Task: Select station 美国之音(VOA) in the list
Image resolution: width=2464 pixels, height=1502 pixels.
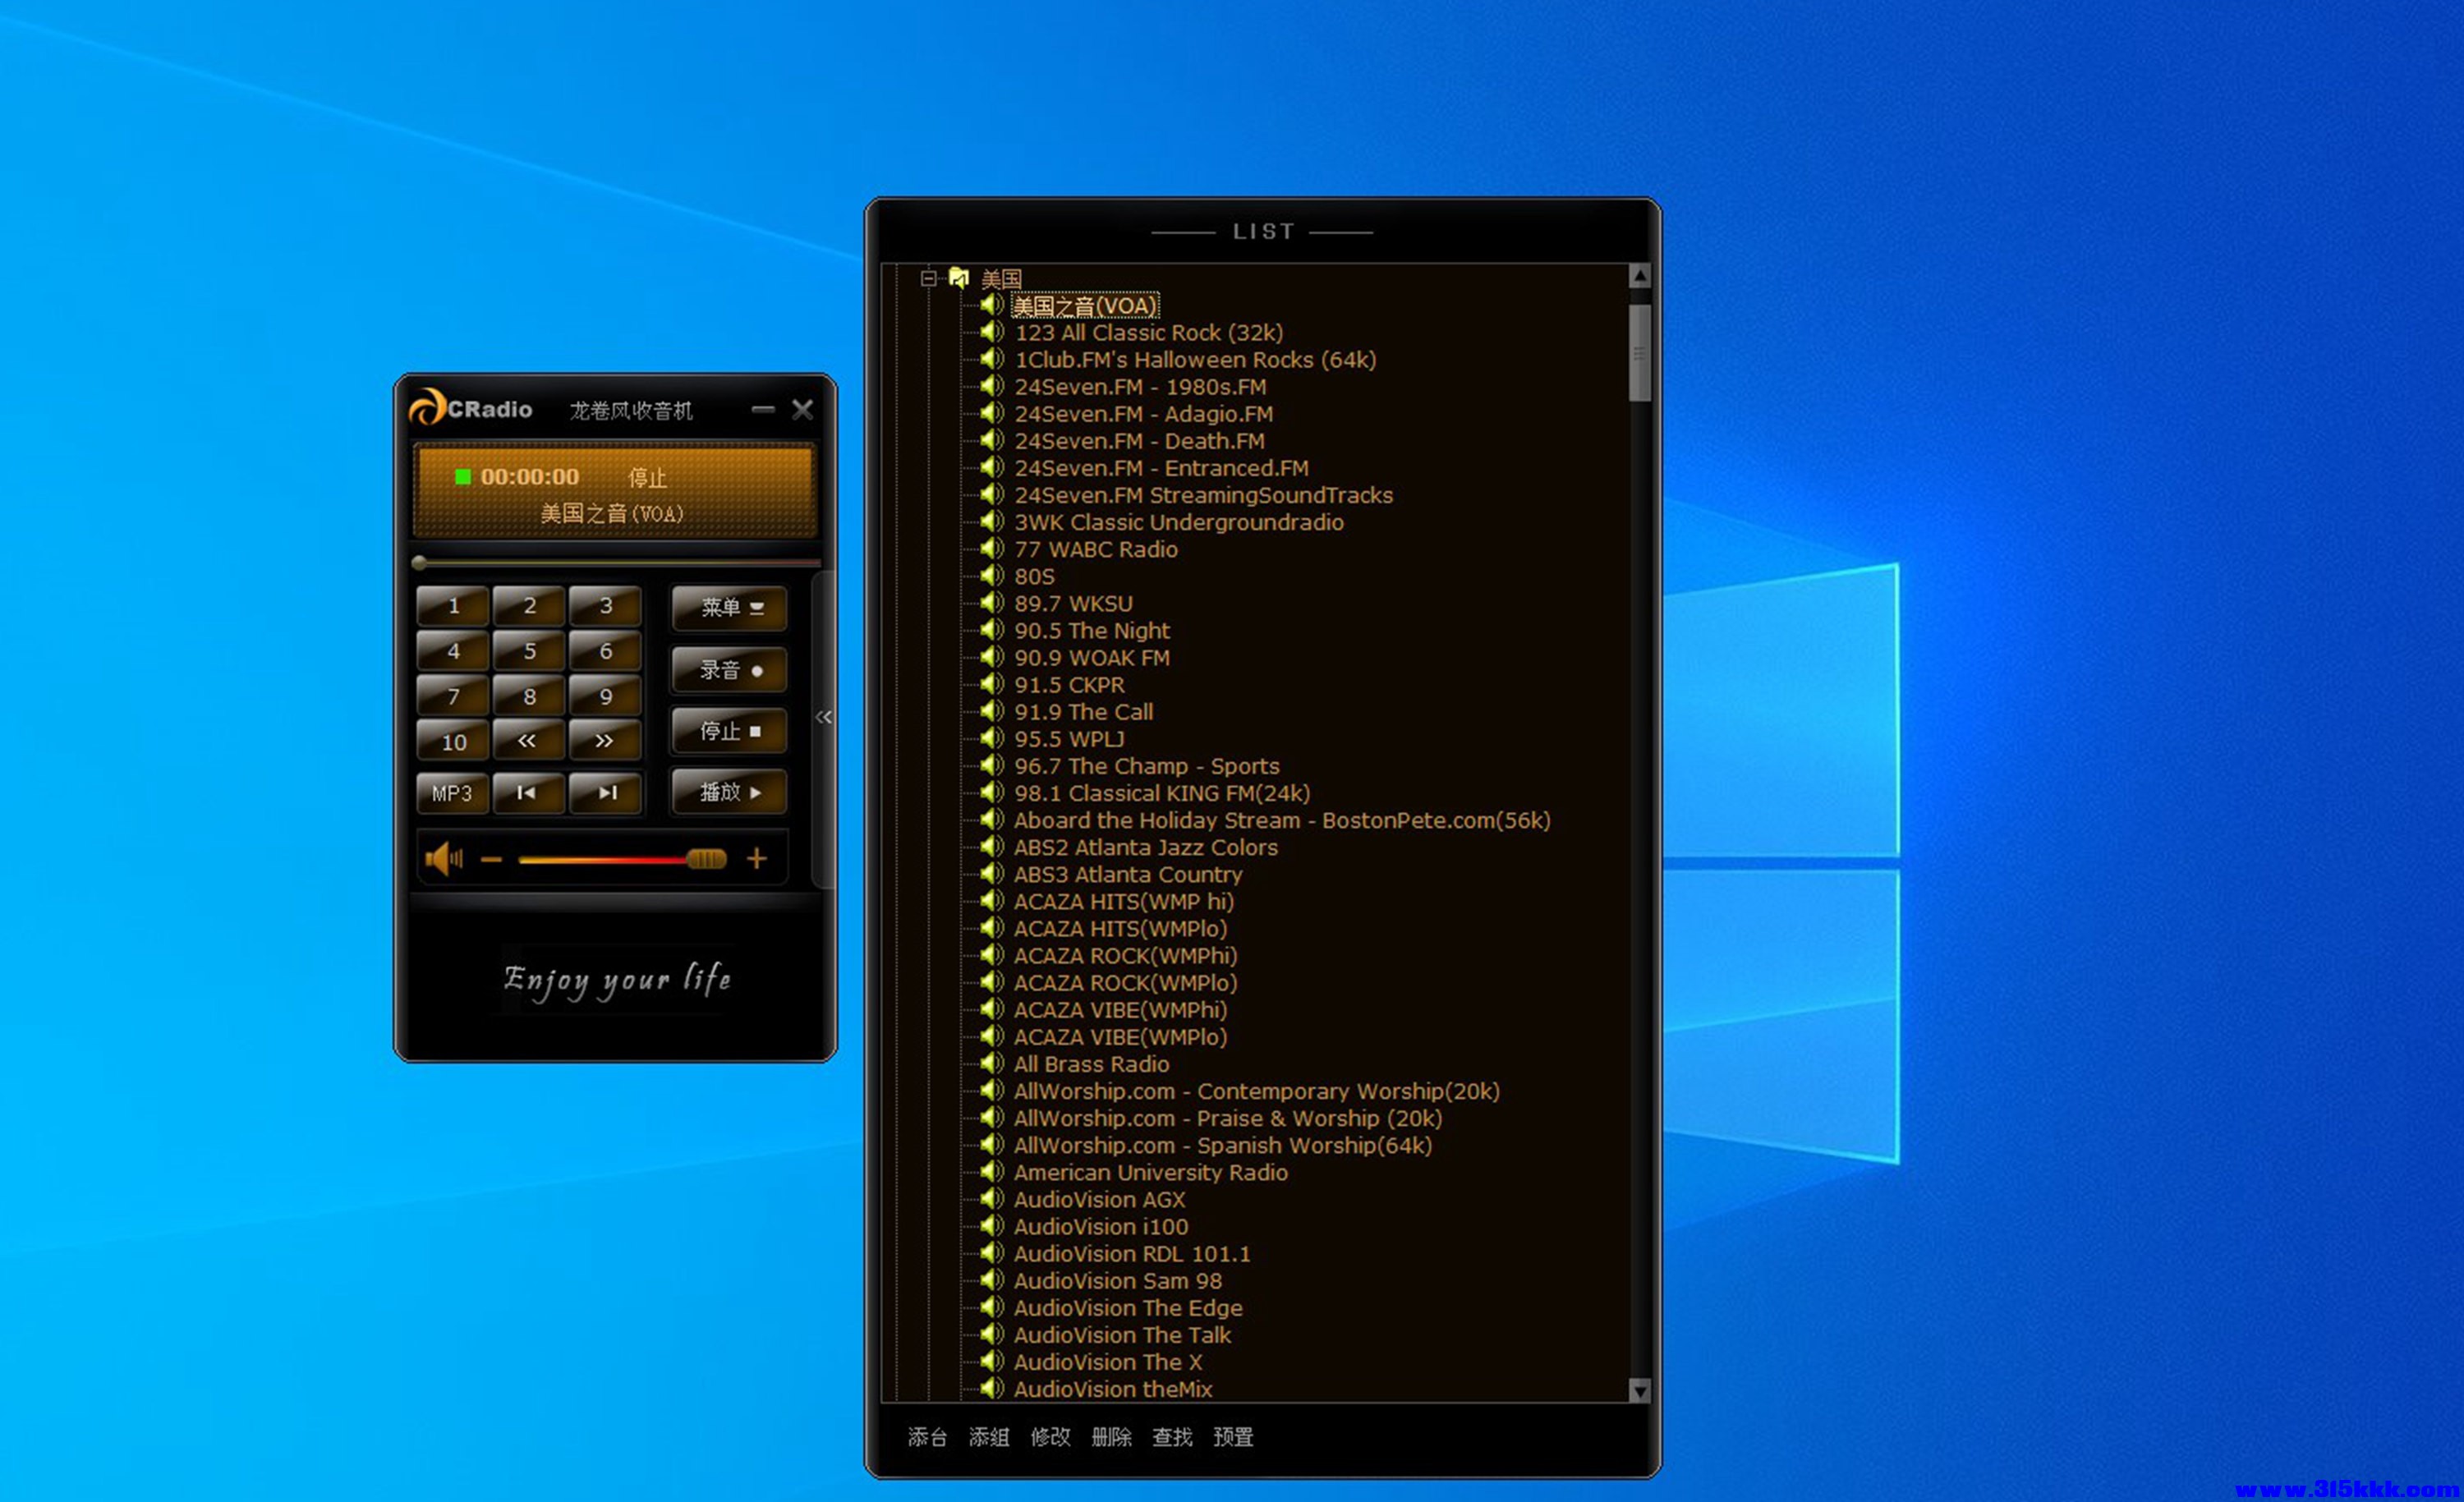Action: [x=1085, y=305]
